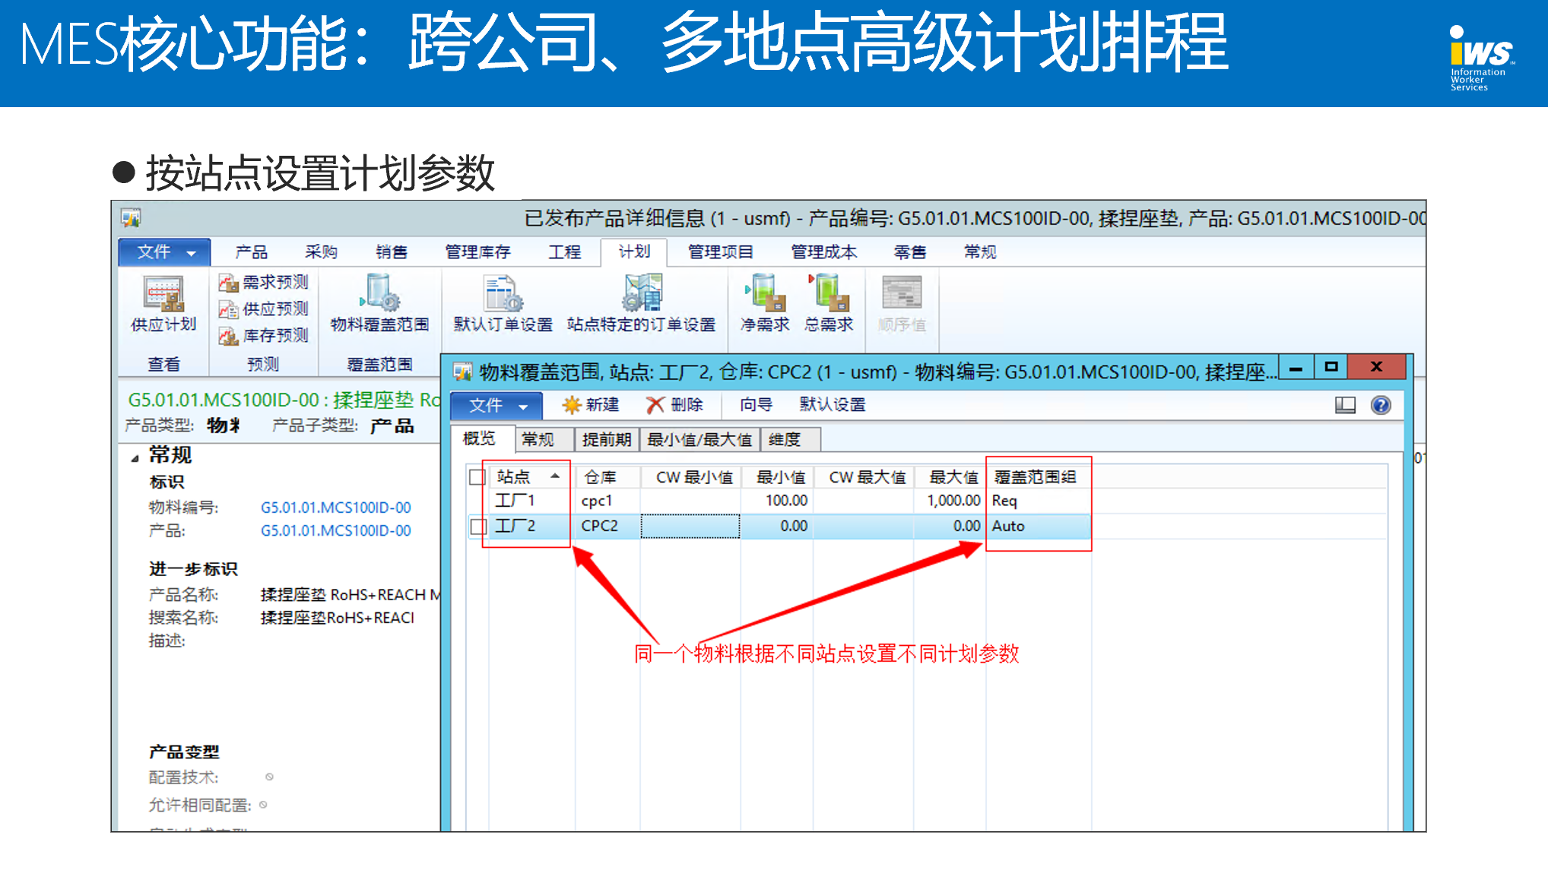
Task: Click the 仓库 column header
Action: [607, 477]
